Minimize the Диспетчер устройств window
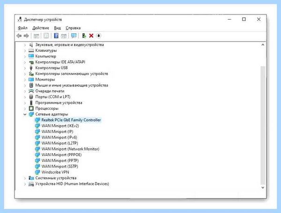281x213 pixels. pyautogui.click(x=229, y=19)
